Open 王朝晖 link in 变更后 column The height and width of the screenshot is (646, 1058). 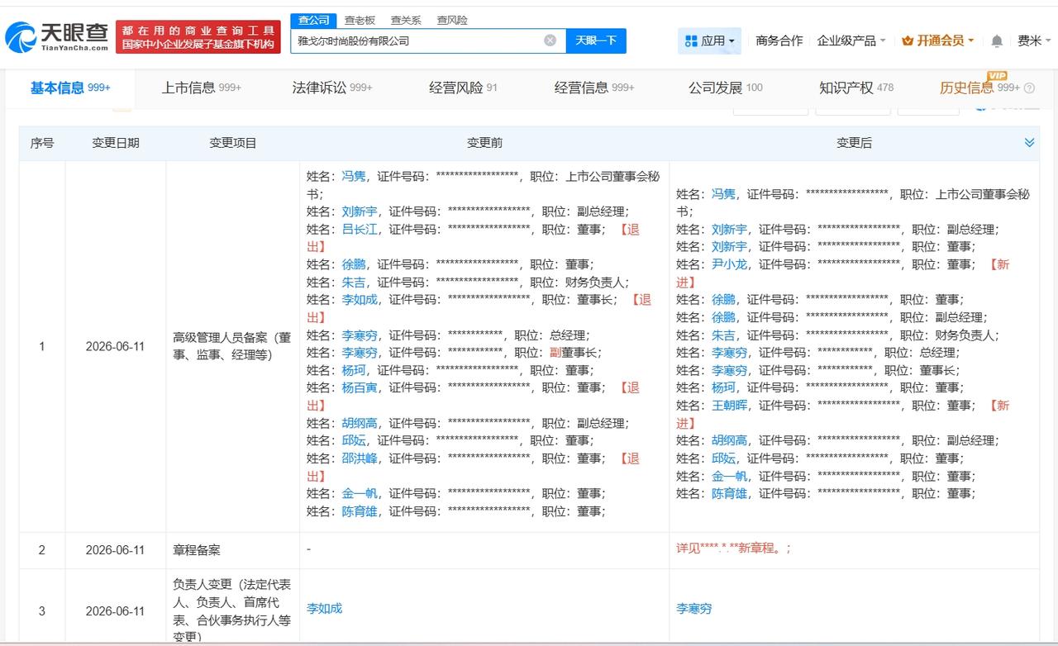coord(729,405)
